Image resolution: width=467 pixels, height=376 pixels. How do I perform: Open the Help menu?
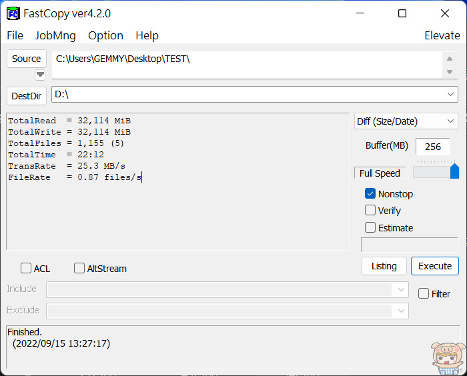[147, 35]
